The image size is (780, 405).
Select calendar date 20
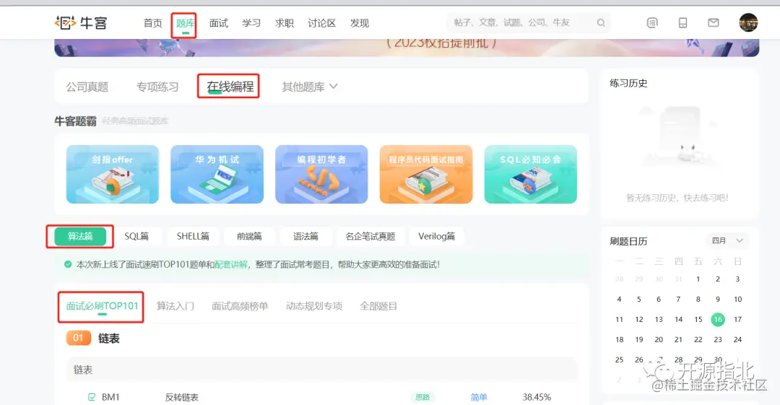[659, 339]
